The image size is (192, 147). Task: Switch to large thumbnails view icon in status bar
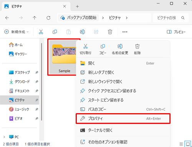188,144
